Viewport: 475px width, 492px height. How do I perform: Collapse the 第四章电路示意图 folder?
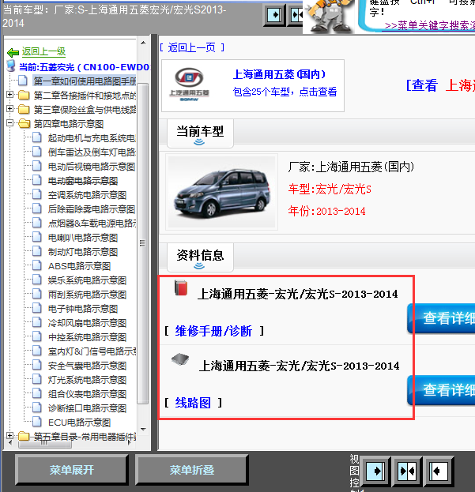9,123
